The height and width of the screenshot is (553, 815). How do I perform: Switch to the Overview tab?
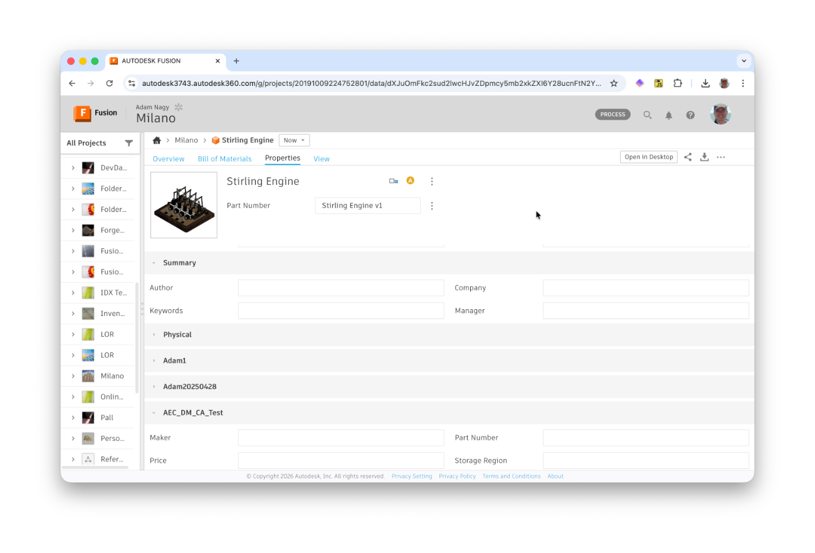click(169, 159)
